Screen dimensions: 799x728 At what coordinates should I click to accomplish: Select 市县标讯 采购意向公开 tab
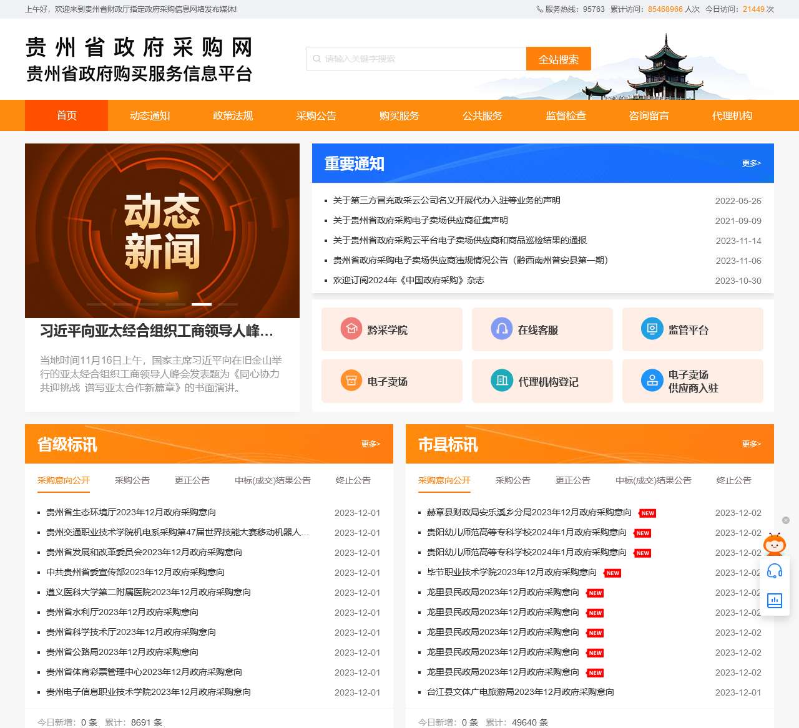tap(444, 480)
